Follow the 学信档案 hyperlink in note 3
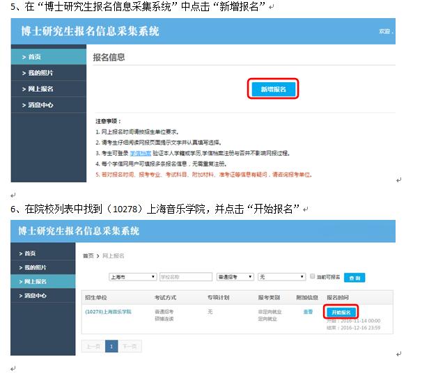Image resolution: width=429 pixels, height=373 pixels. 141,153
